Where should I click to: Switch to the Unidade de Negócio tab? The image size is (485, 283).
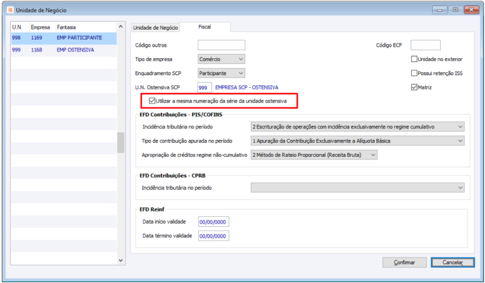(x=155, y=27)
